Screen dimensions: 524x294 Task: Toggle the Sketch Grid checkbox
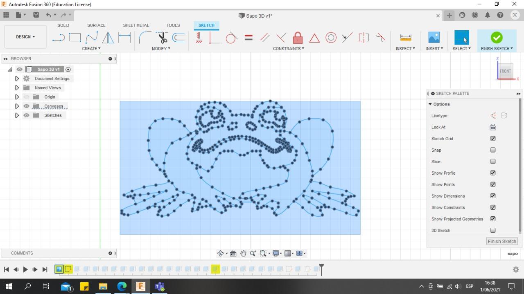(x=493, y=139)
